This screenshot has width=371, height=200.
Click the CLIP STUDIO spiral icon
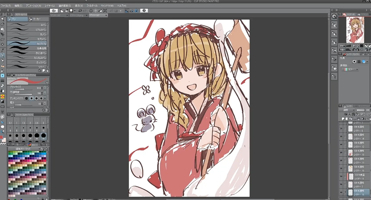click(x=54, y=11)
